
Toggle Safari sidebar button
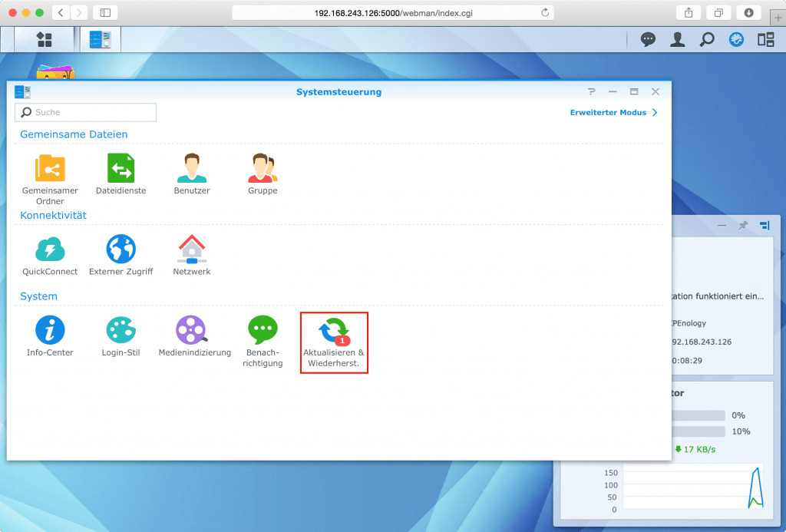tap(105, 12)
